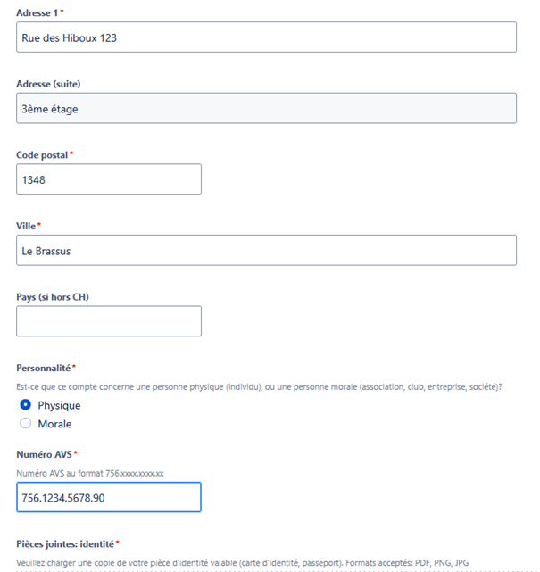The width and height of the screenshot is (540, 572).
Task: Focus the Numéro AVS input field
Action: pyautogui.click(x=109, y=497)
